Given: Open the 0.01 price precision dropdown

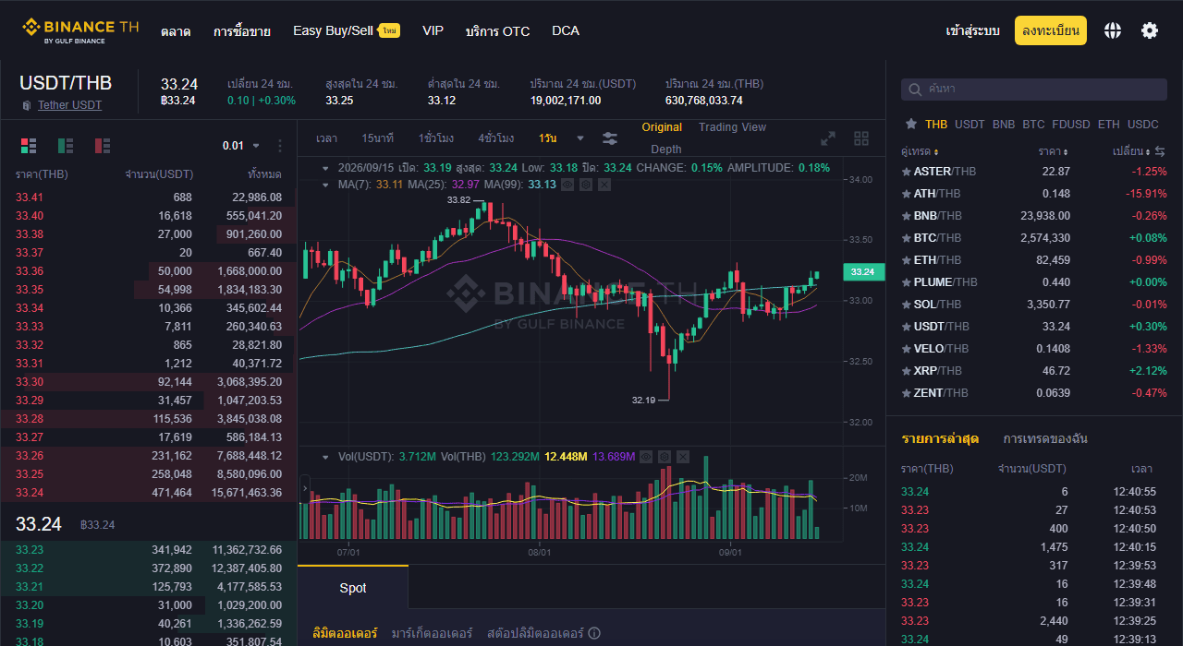Looking at the screenshot, I should (241, 146).
